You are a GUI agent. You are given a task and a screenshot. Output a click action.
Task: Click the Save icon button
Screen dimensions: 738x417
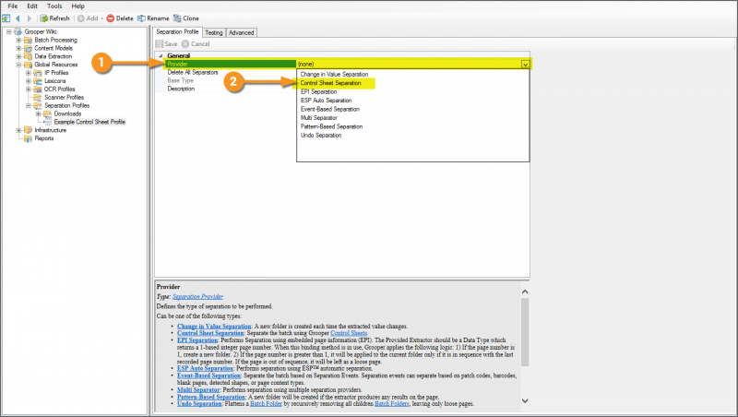pyautogui.click(x=160, y=43)
